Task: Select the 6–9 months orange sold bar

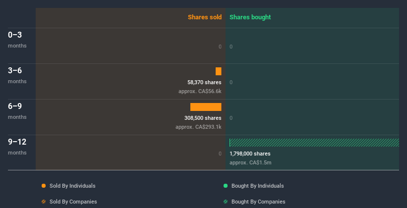Action: point(206,107)
